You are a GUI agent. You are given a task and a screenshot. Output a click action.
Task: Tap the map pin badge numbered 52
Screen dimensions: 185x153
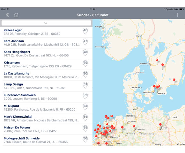pyautogui.click(x=85, y=96)
